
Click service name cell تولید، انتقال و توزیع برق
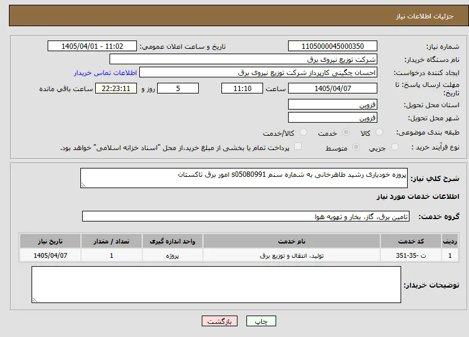coord(292,255)
